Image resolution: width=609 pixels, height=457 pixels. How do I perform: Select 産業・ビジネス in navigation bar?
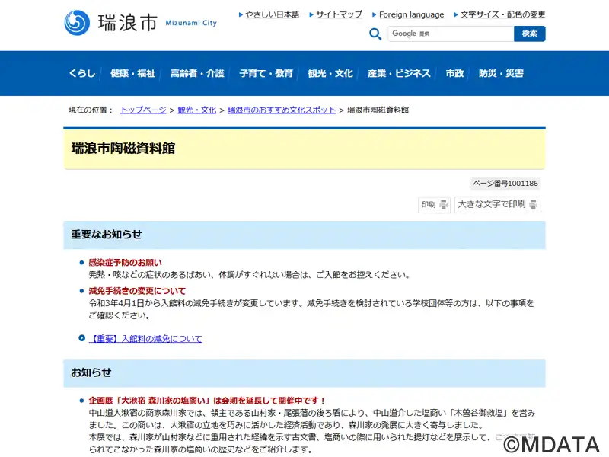(x=399, y=74)
